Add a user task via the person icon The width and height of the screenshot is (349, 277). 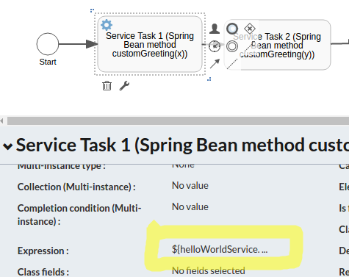pyautogui.click(x=215, y=29)
